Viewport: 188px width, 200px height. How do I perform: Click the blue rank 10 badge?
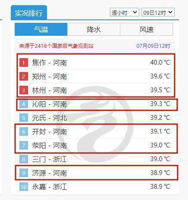[x=24, y=187]
